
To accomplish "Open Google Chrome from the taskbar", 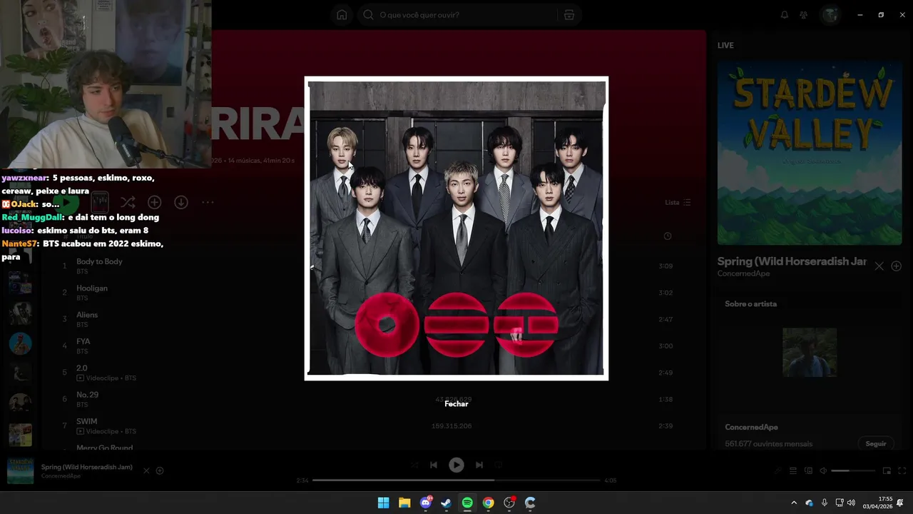I will click(x=488, y=503).
